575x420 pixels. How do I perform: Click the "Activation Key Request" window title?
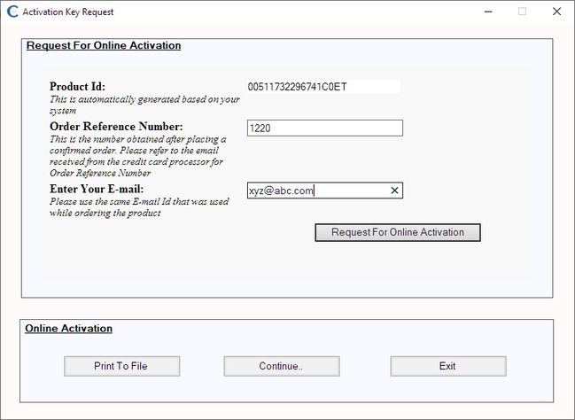click(68, 12)
